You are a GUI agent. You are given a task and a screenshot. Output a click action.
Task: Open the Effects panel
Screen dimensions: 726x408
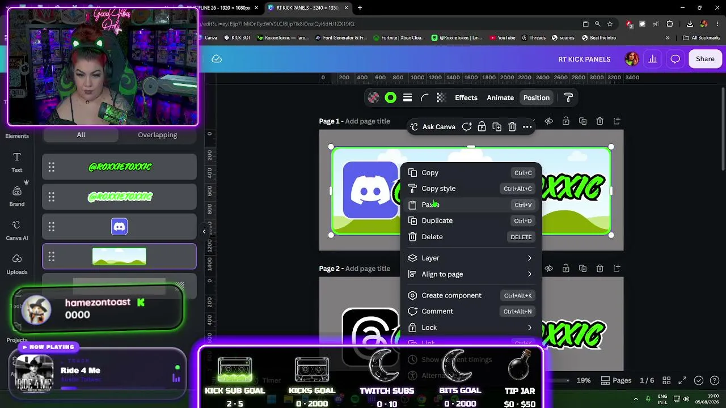click(x=466, y=98)
